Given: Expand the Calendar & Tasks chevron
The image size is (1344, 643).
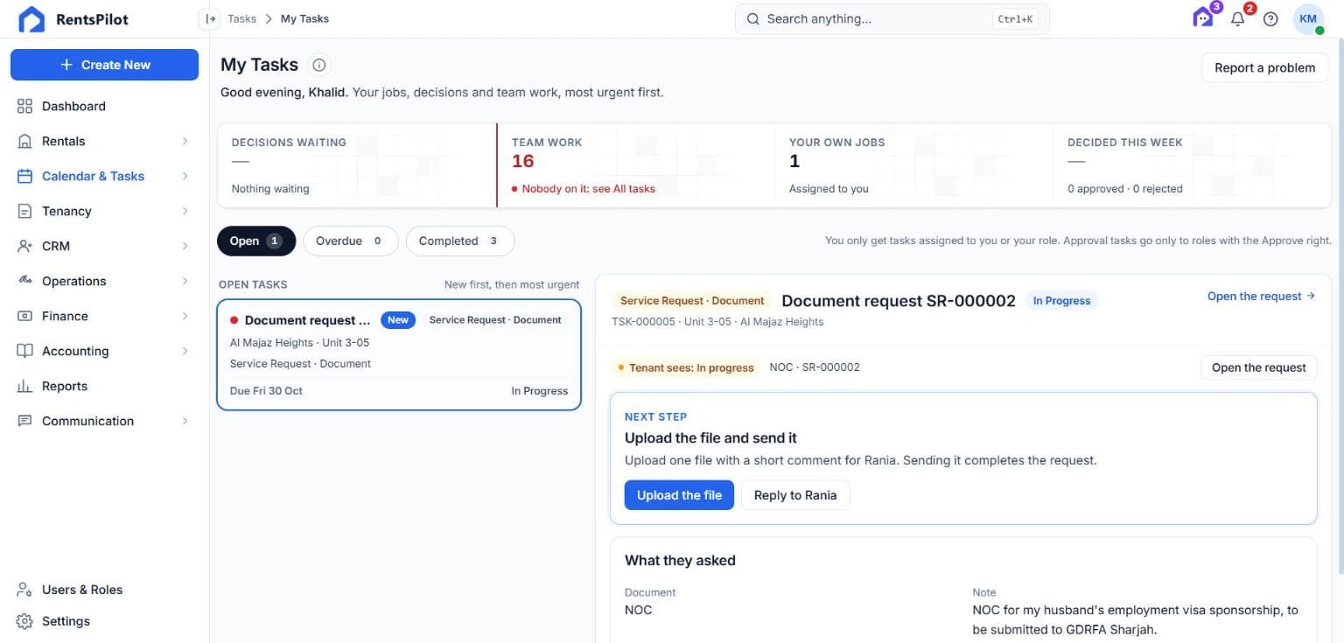Looking at the screenshot, I should [185, 176].
